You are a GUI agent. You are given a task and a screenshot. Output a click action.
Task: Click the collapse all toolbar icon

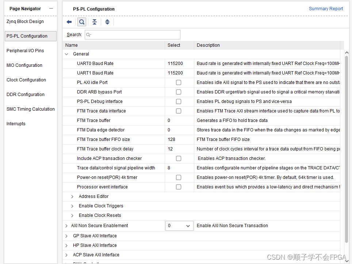[x=95, y=22]
